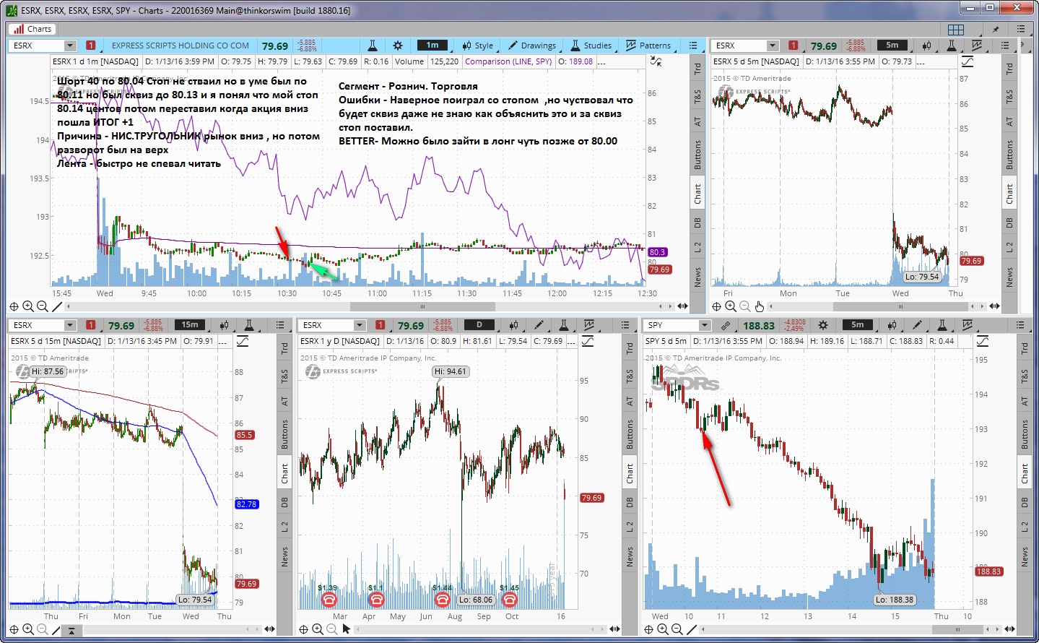The height and width of the screenshot is (643, 1039).
Task: Open the Patterns menu
Action: (648, 46)
